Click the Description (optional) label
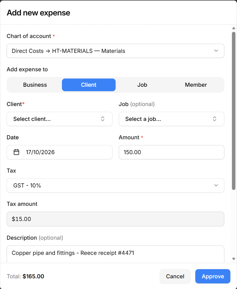 tap(35, 238)
